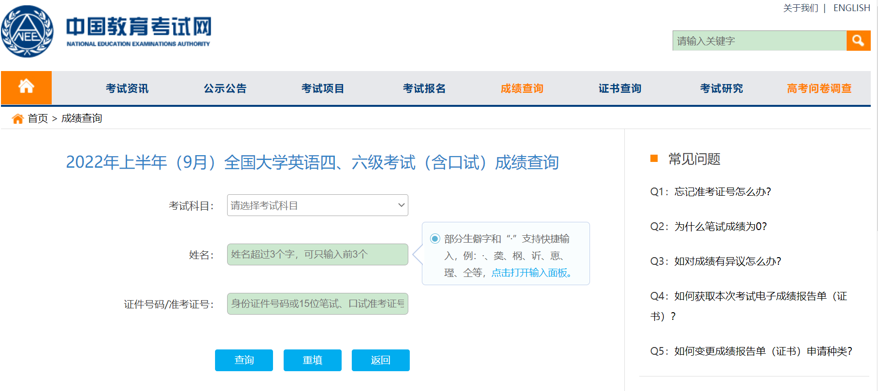The height and width of the screenshot is (391, 878).
Task: Click the orange square beside 常见问题
Action: pos(654,159)
